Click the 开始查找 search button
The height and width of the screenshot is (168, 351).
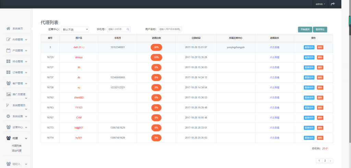click(305, 29)
